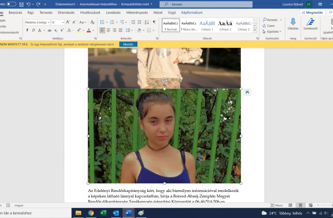Image resolution: width=333 pixels, height=218 pixels.
Task: Switch to read mode view icon
Action: (290, 205)
